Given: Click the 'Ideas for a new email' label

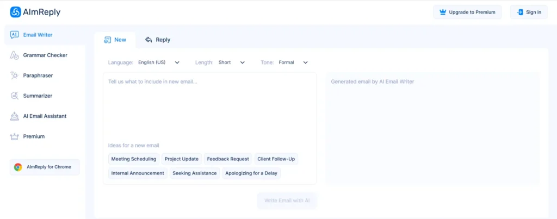Looking at the screenshot, I should pyautogui.click(x=134, y=146).
